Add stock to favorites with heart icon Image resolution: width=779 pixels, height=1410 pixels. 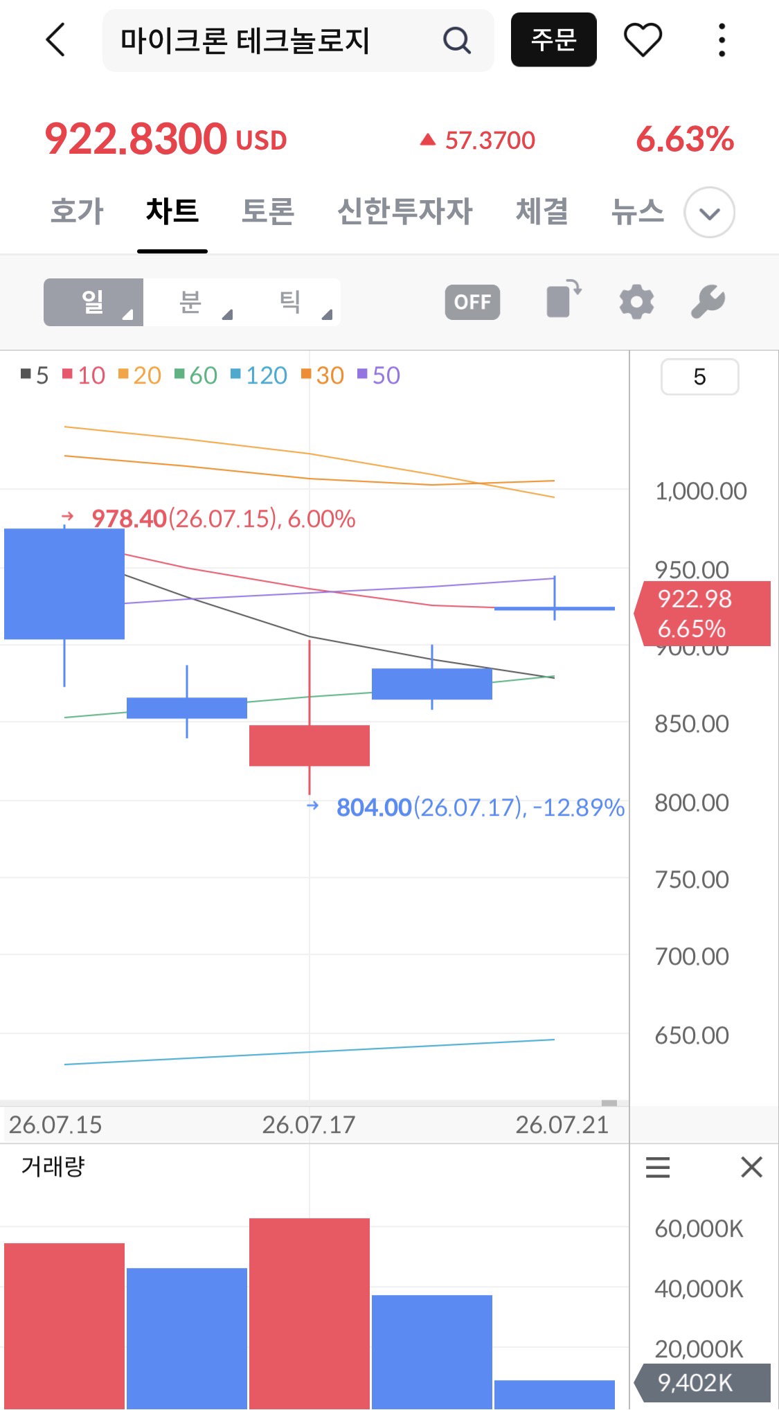pyautogui.click(x=643, y=39)
